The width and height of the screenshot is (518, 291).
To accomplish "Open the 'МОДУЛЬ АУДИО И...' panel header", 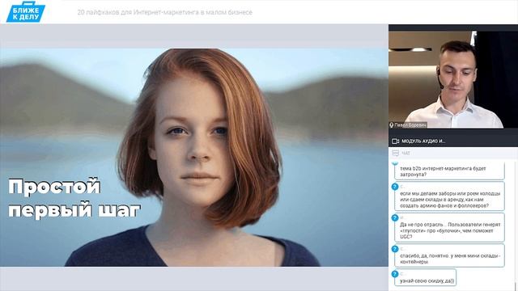I will click(x=453, y=141).
